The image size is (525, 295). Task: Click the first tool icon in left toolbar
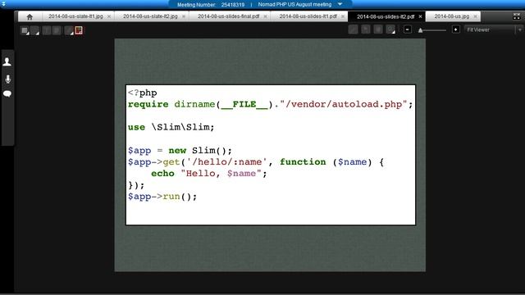(25, 31)
